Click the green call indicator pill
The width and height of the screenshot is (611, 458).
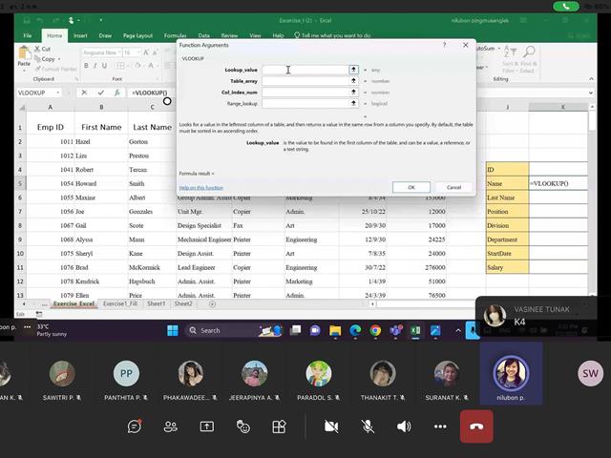(566, 7)
